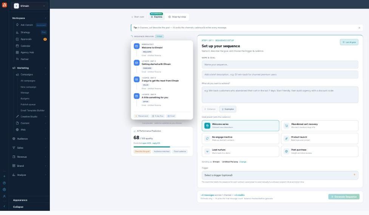The image size is (369, 215).
Task: Click the Generate Sequence button
Action: (344, 197)
